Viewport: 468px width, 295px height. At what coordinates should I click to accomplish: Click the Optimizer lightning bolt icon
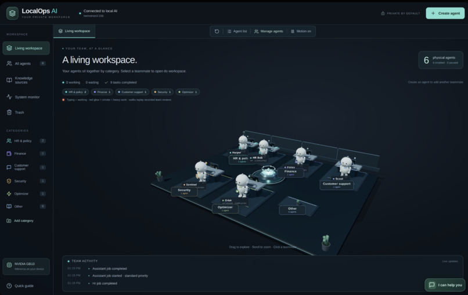click(9, 194)
